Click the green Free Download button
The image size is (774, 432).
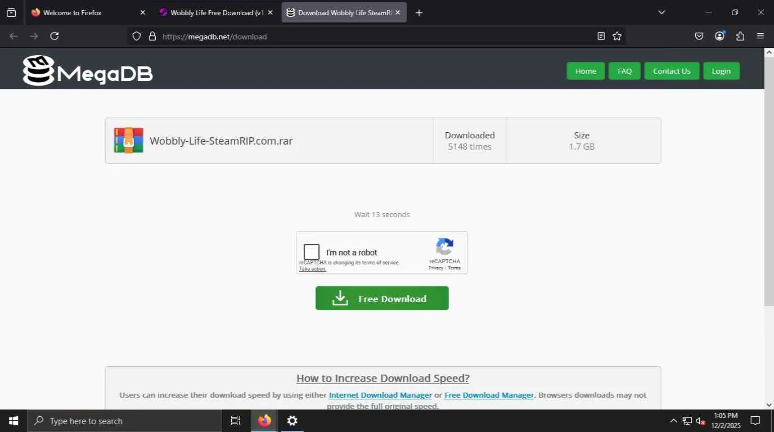click(382, 298)
